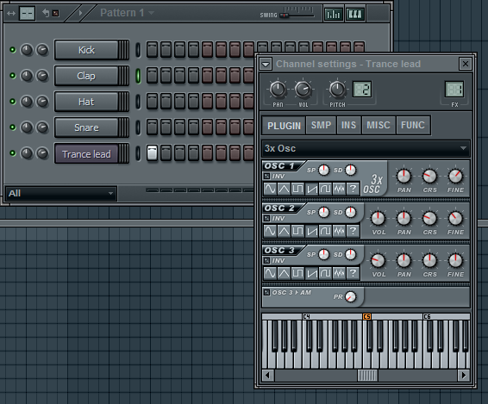The width and height of the screenshot is (488, 404).
Task: Choose noise waveform for OSC 1
Action: point(339,189)
